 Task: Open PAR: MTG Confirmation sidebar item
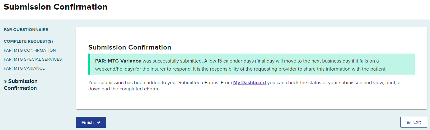pos(30,50)
